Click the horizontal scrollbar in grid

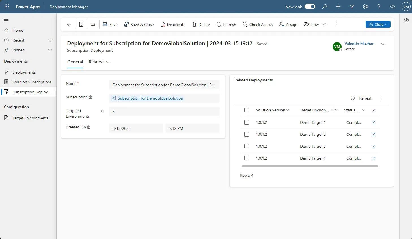[310, 166]
